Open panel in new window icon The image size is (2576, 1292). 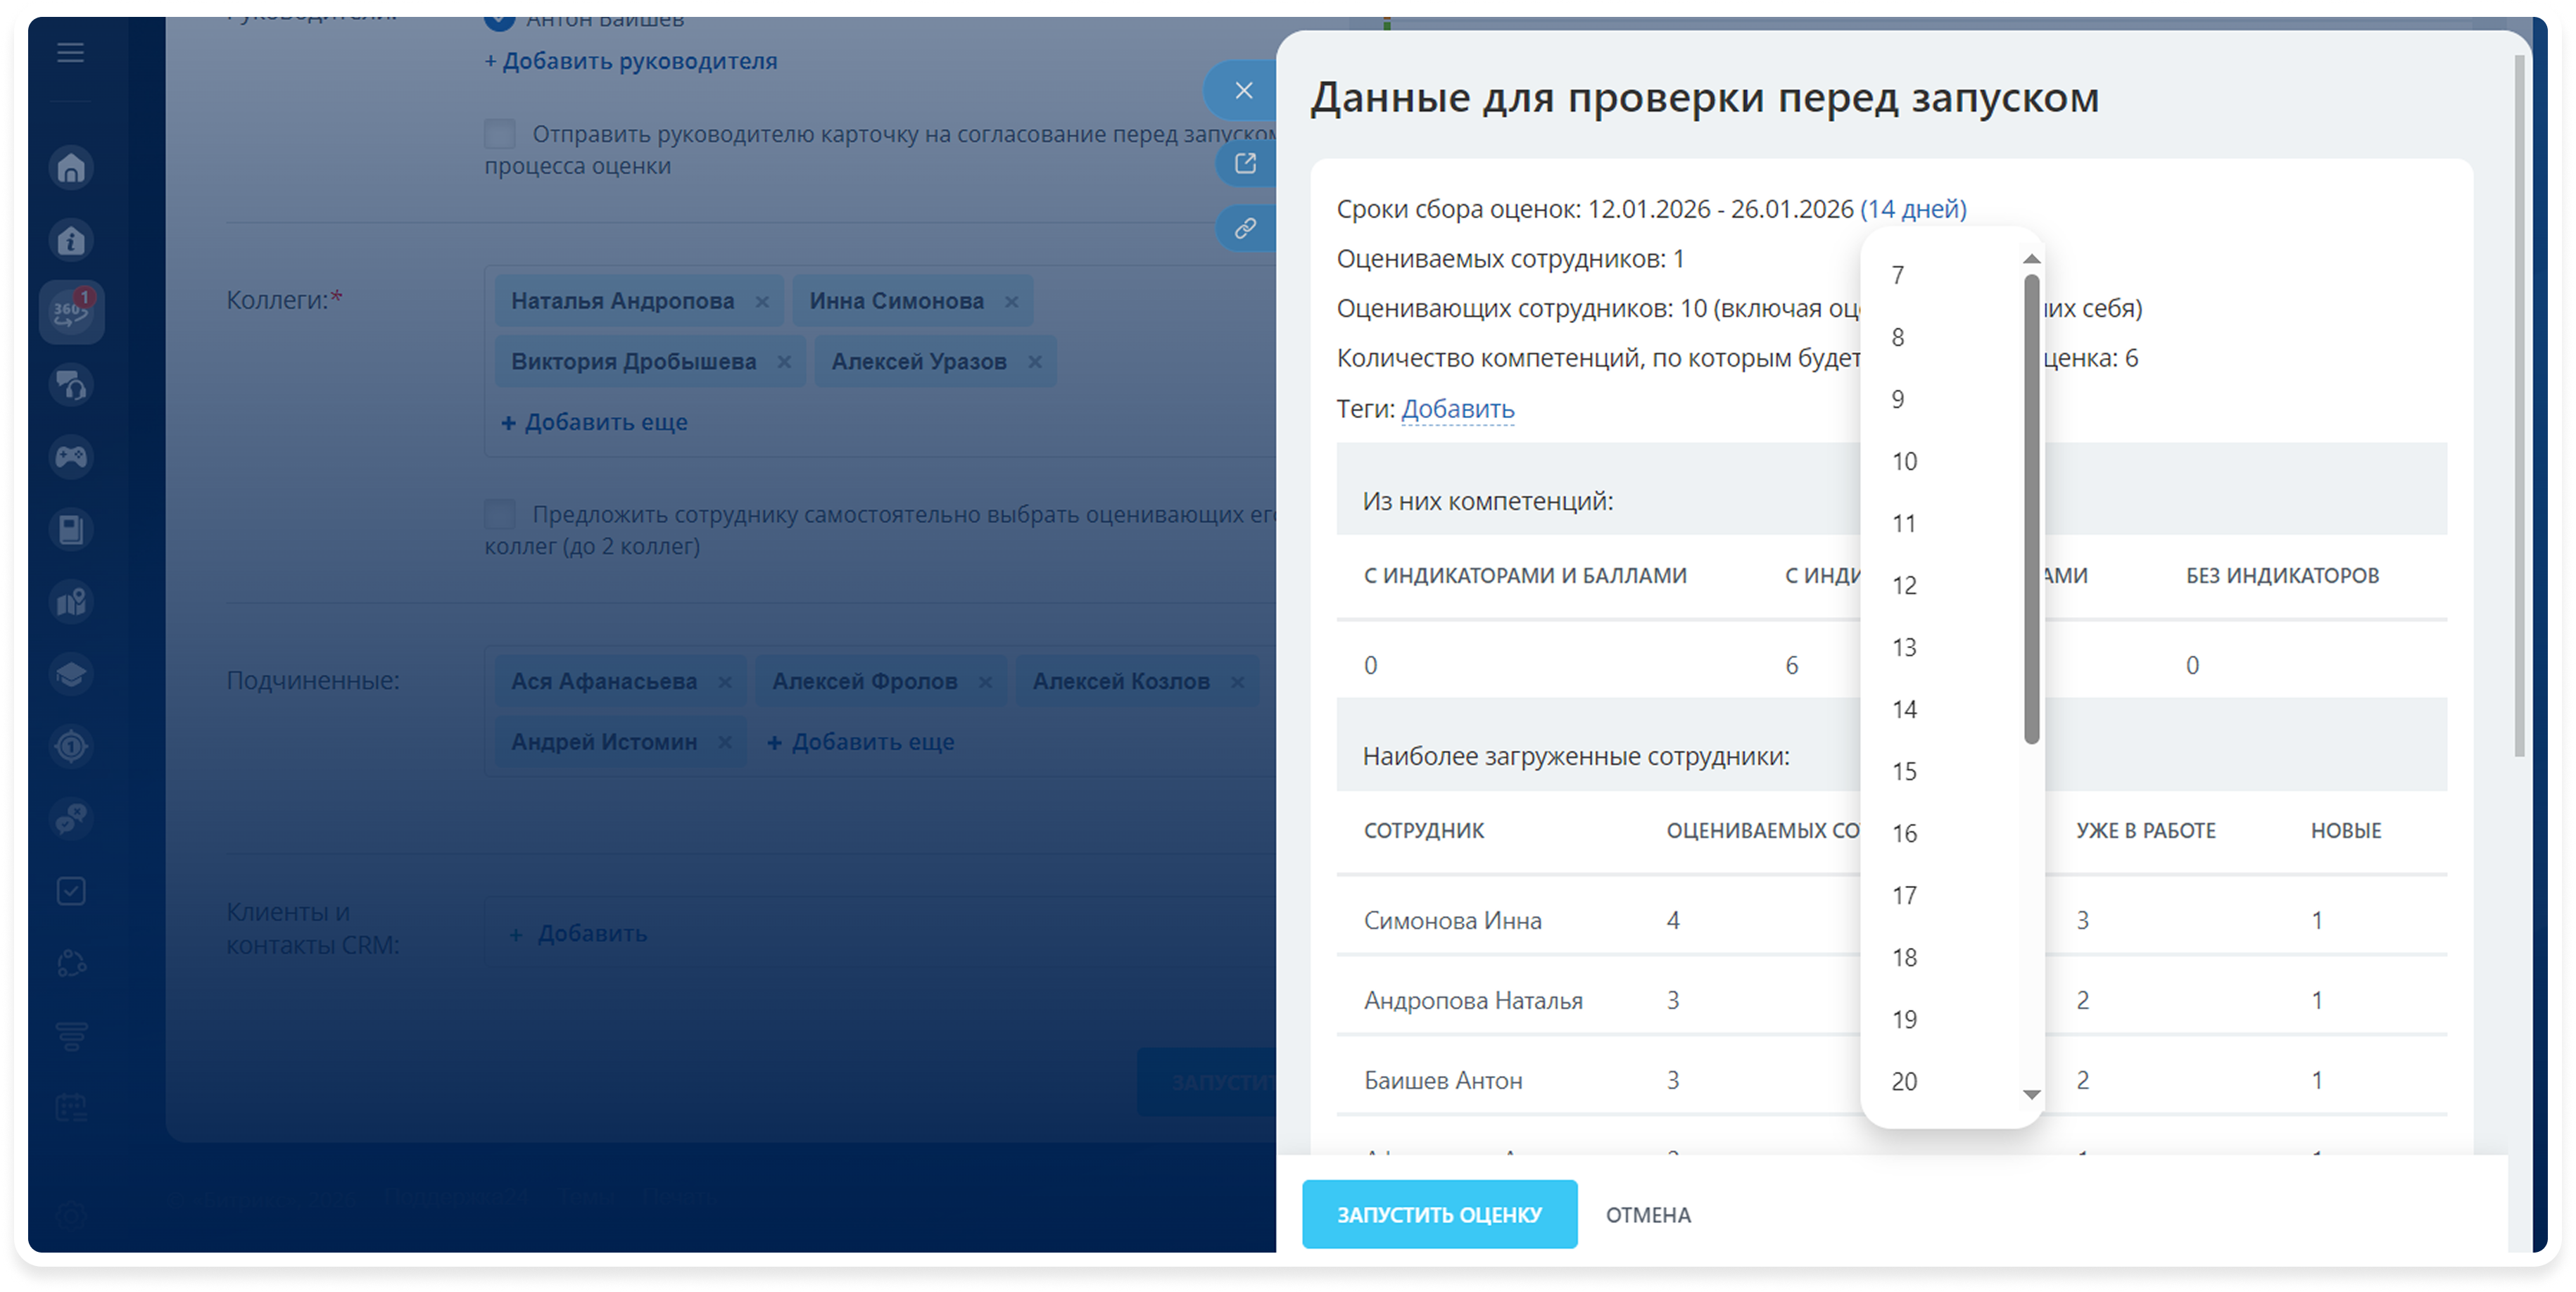point(1245,163)
